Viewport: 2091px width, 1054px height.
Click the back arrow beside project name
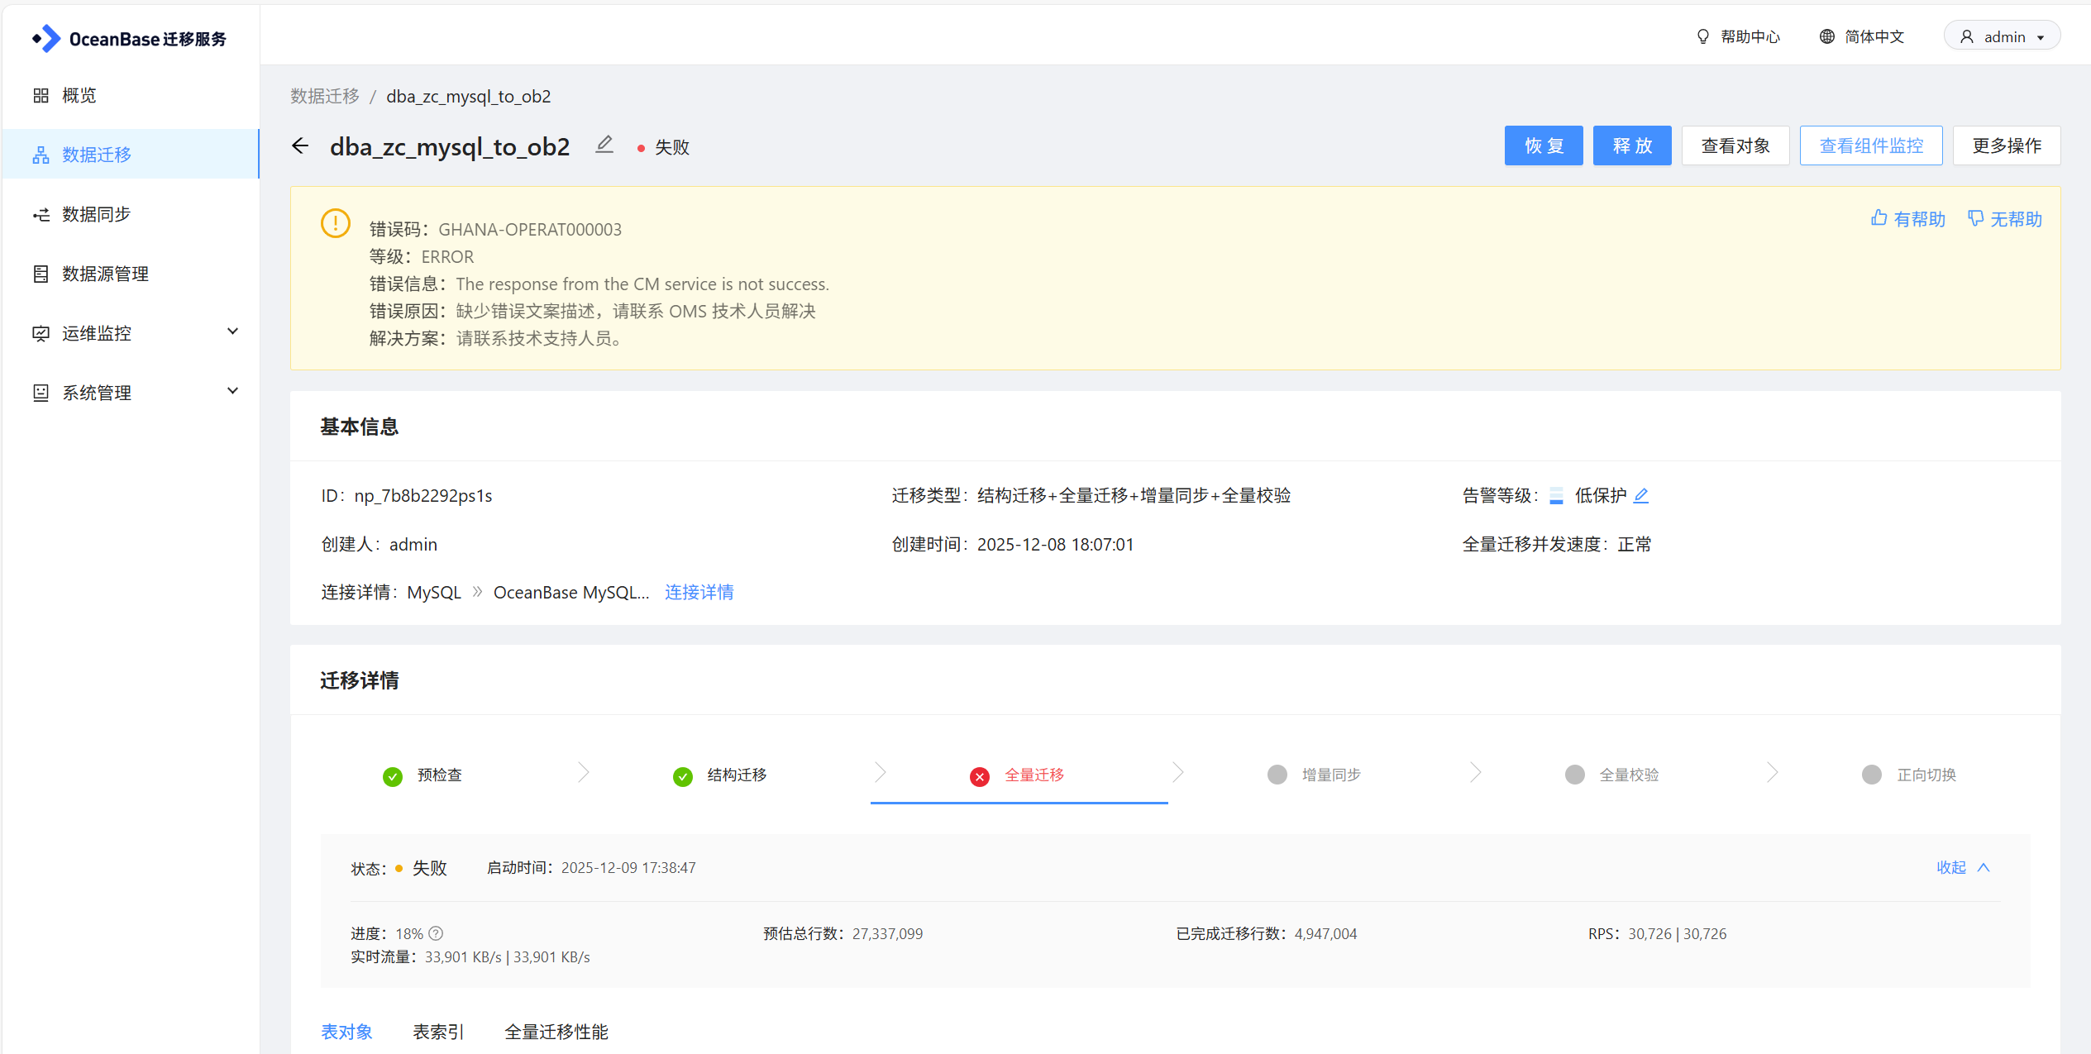[300, 146]
